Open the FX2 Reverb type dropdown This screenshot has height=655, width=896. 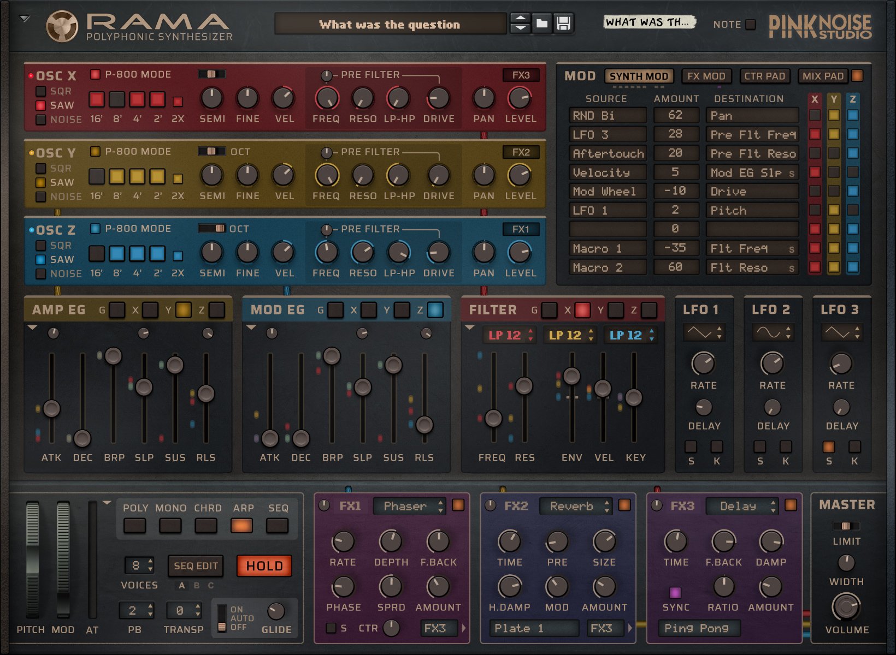pos(575,507)
